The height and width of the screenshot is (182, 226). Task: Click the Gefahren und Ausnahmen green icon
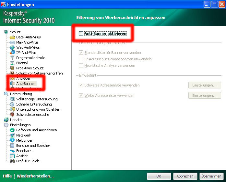pyautogui.click(x=12, y=130)
